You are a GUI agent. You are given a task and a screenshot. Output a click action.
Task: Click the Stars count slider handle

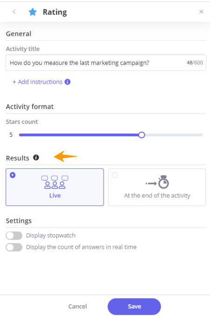coord(142,135)
